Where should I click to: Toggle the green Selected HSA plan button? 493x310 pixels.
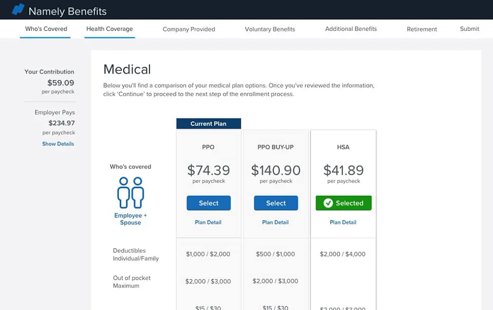343,203
